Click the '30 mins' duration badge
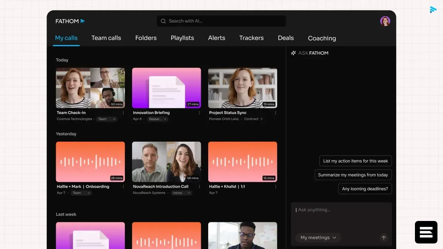This screenshot has width=443, height=249. point(117,104)
